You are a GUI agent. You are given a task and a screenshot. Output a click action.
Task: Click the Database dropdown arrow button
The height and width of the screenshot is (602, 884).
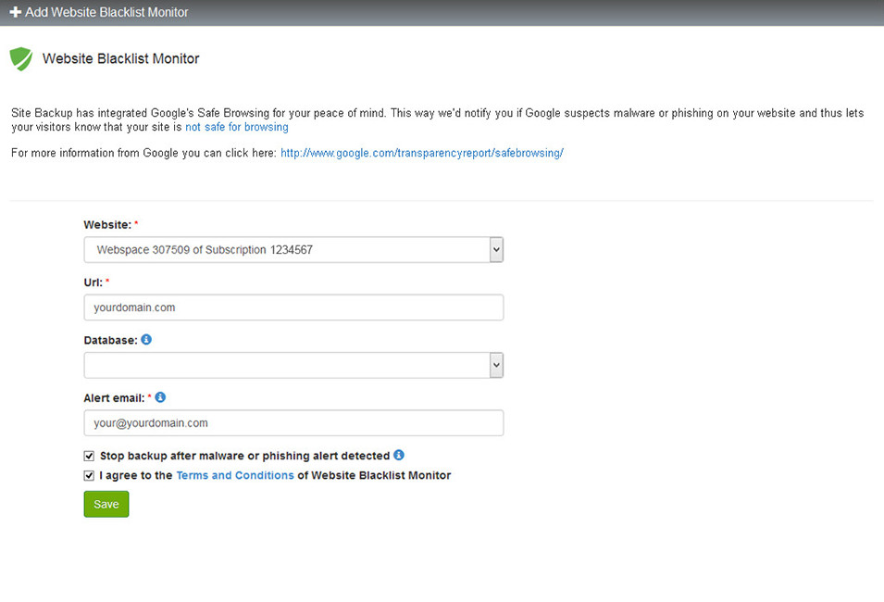point(496,365)
